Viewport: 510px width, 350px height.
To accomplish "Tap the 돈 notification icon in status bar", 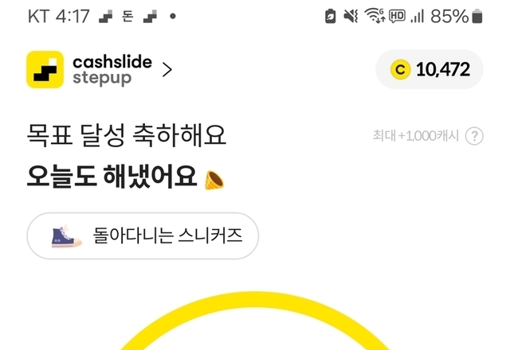I will pos(127,16).
